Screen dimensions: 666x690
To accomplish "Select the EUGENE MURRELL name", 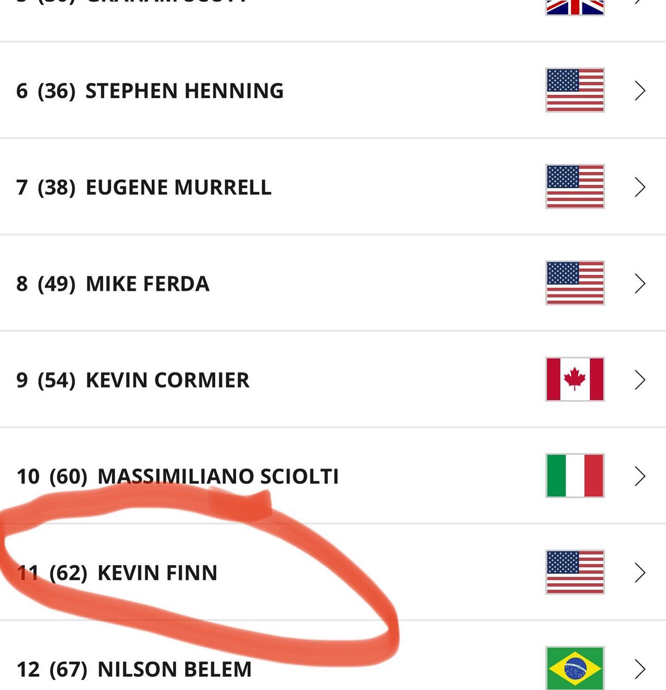I will pos(179,187).
